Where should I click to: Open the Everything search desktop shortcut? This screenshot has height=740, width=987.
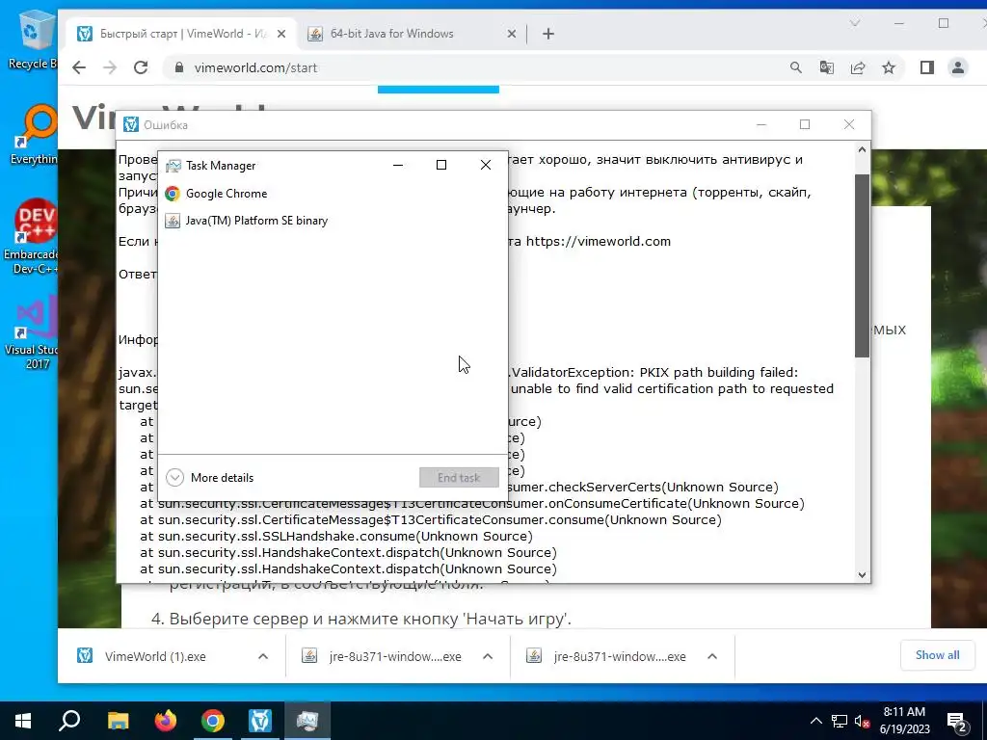[x=35, y=134]
